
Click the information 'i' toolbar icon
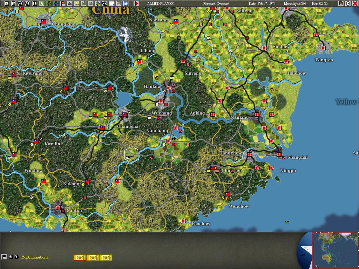tap(35, 3)
